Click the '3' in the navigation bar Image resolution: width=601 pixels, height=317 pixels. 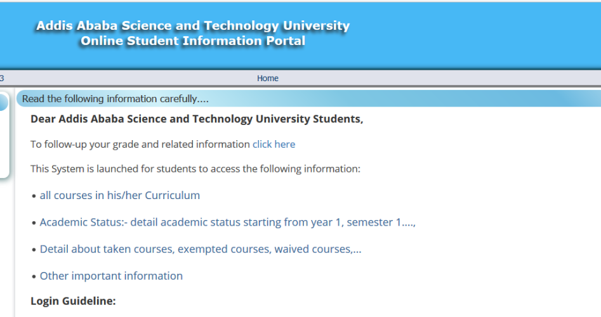coord(2,78)
